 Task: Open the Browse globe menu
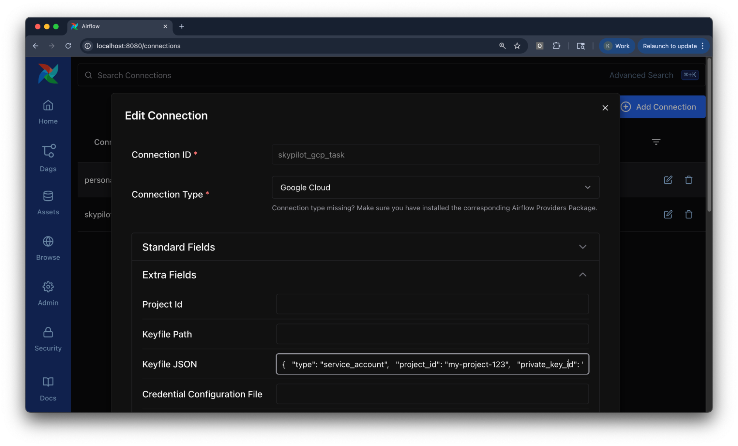(48, 248)
